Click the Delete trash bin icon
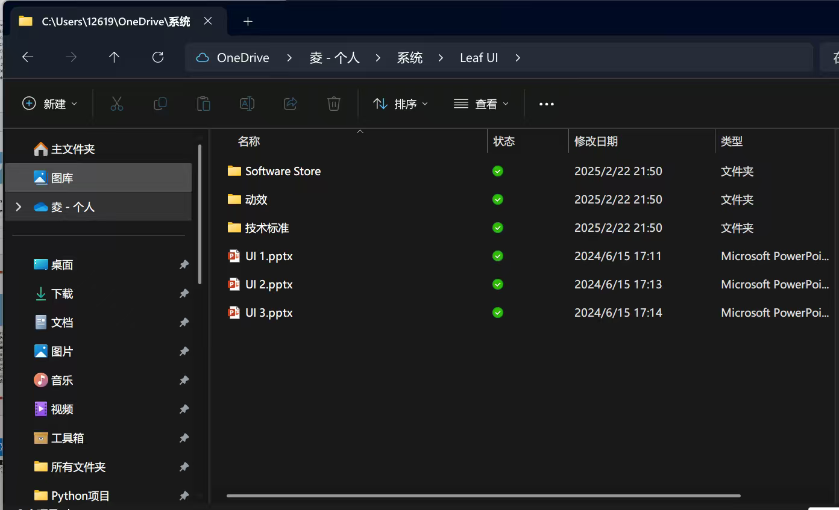839x510 pixels. (334, 104)
